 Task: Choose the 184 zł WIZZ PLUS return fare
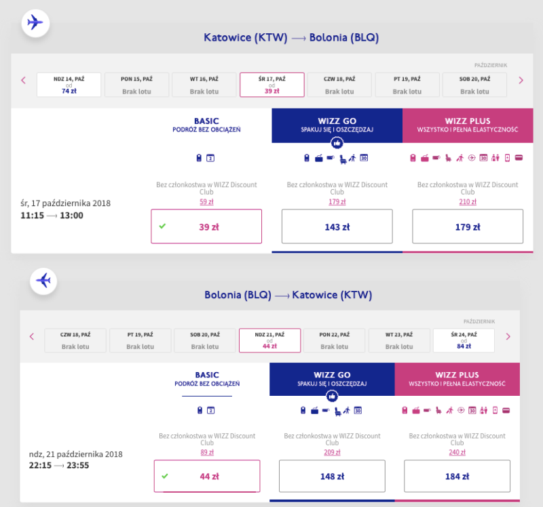point(457,476)
